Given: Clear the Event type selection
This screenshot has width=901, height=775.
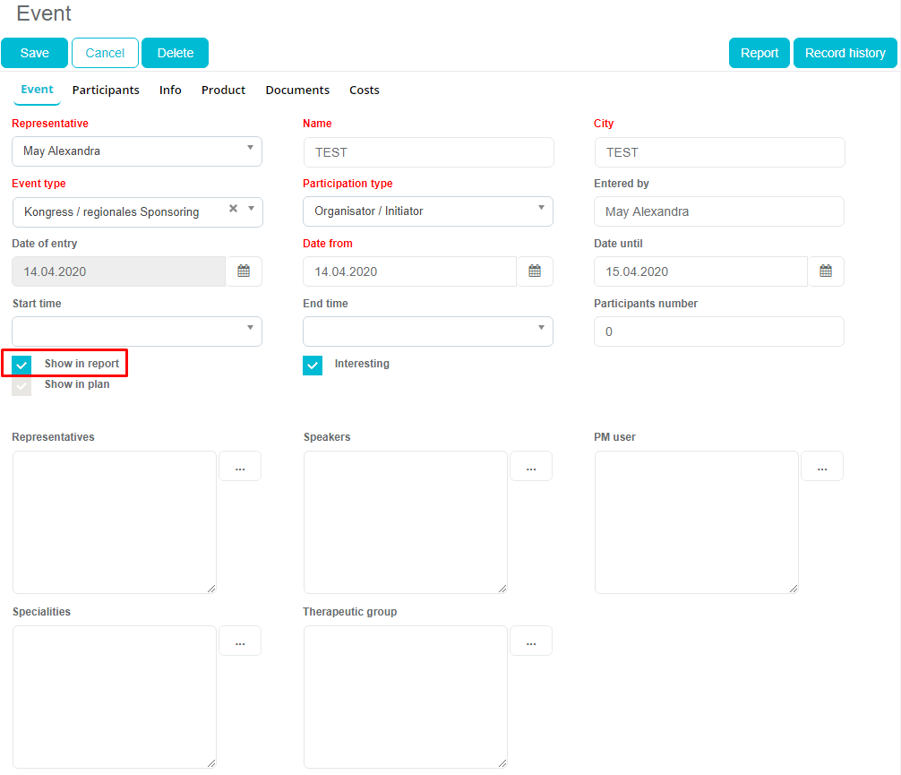Looking at the screenshot, I should 233,209.
